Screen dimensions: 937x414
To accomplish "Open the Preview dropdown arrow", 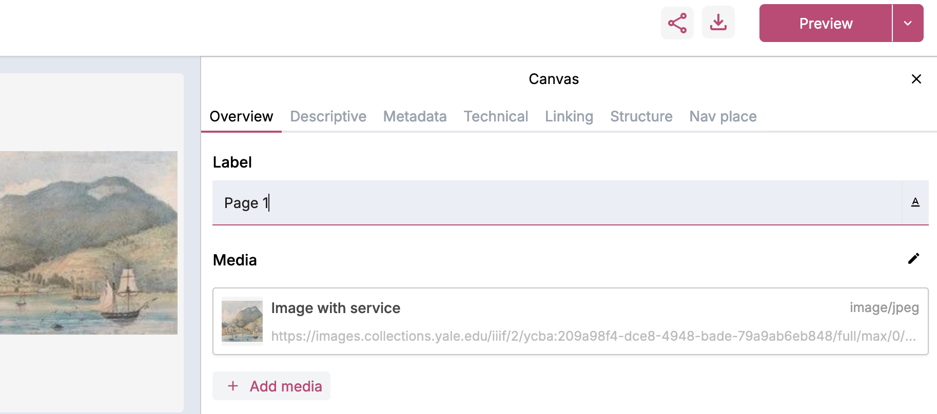I will (x=908, y=23).
